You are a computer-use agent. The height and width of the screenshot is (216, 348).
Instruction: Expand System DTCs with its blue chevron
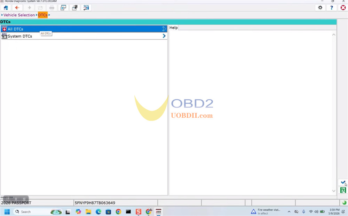pyautogui.click(x=164, y=36)
